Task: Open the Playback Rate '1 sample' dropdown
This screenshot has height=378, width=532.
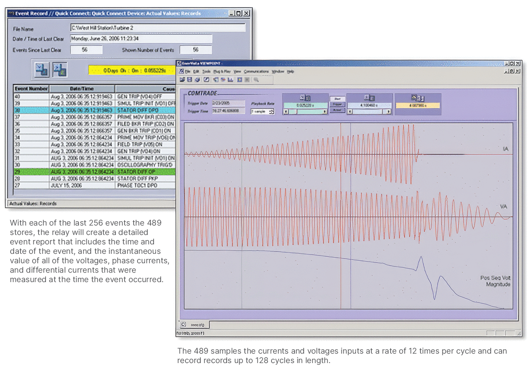Action: pos(262,112)
